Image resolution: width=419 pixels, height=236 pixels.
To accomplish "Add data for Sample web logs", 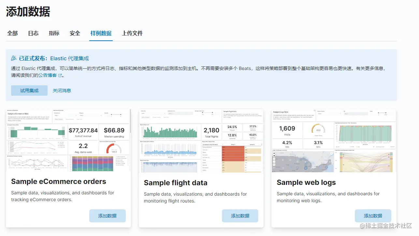I will click(x=373, y=216).
